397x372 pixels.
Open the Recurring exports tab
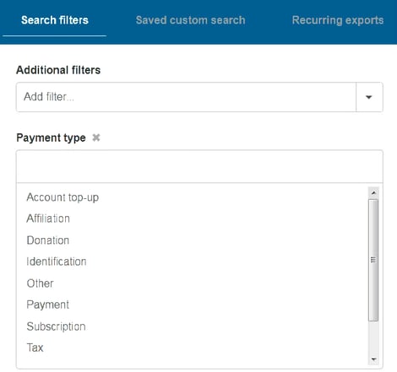click(338, 20)
